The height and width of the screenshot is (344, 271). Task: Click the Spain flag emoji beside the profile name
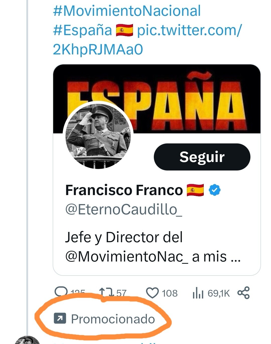click(195, 190)
